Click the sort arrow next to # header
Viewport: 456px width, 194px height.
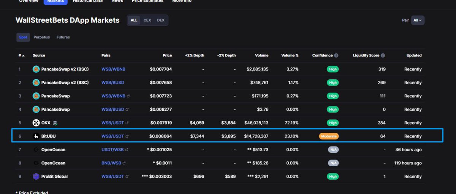(23, 56)
